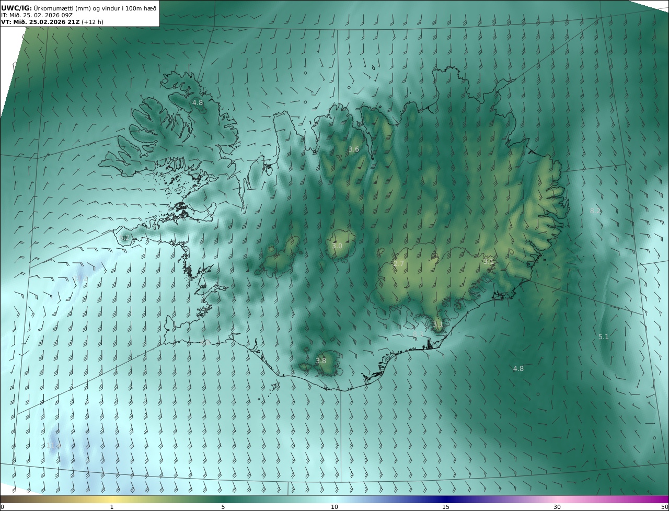This screenshot has height=511, width=669.
Task: Click the 15 tick label on the color scale
Action: 446,507
